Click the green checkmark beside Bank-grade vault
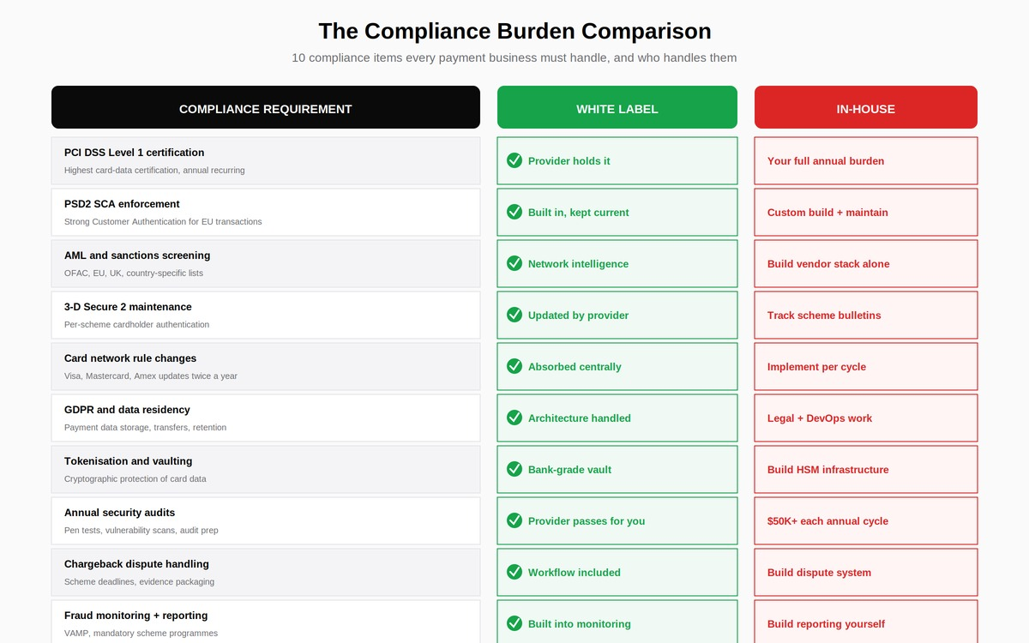1029x643 pixels. click(x=514, y=469)
